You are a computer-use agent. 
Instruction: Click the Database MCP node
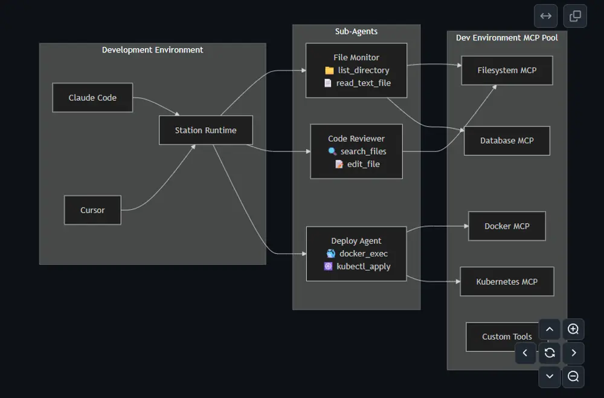507,141
